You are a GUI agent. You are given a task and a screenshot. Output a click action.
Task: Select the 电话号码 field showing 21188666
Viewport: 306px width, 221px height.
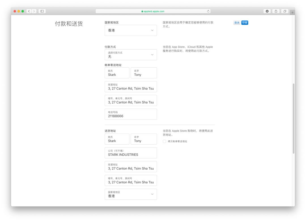click(131, 114)
